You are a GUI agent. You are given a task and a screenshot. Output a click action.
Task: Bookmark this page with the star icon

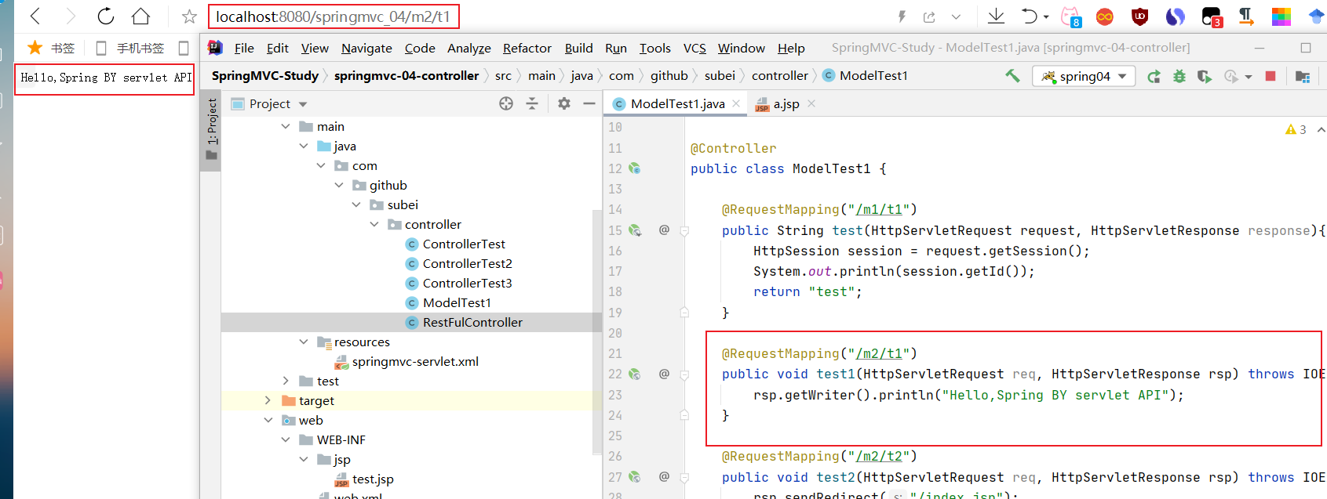(x=189, y=16)
